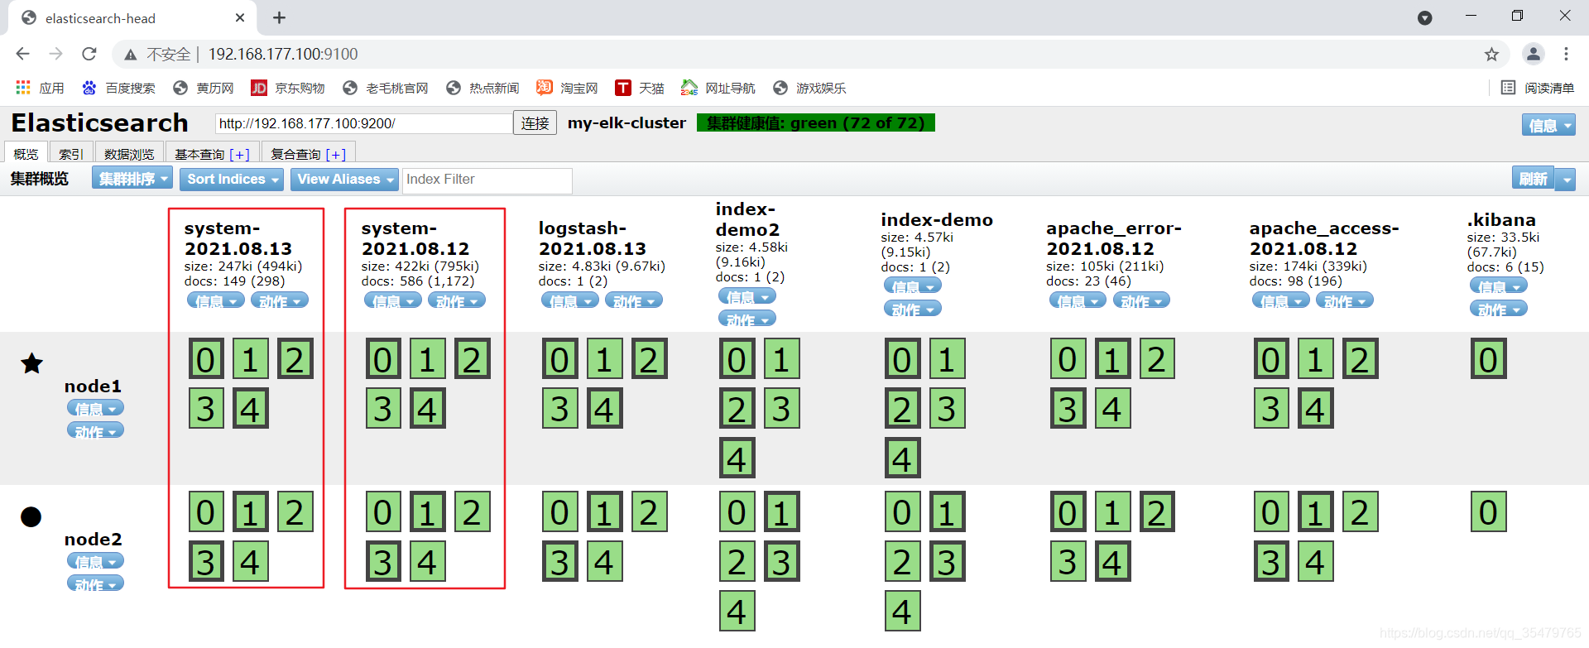Select shard 2 of index-demo on node1
Screen dimensions: 1589x648
click(x=902, y=409)
